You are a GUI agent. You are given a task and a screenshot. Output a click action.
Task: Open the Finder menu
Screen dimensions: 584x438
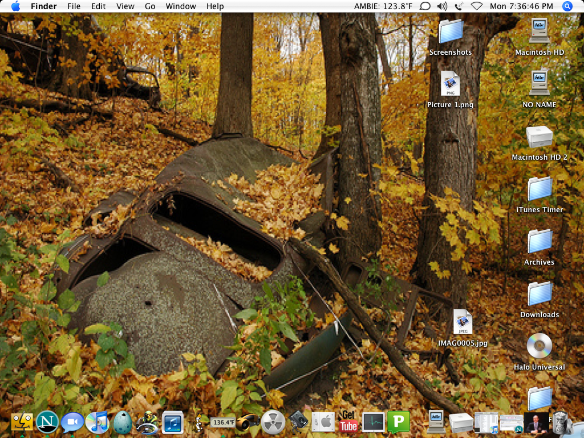pos(43,6)
